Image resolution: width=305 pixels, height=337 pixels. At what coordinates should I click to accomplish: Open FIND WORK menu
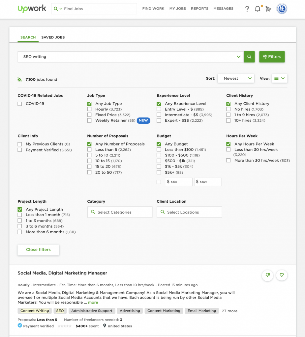[153, 9]
